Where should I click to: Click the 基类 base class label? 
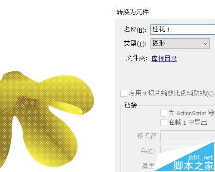click(148, 166)
